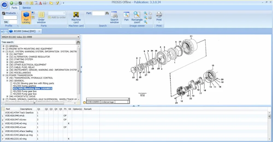Viewport: 273px width, 142px height.
Task: Expand the (0) GENERAL tree node
Action: pyautogui.click(x=3, y=46)
